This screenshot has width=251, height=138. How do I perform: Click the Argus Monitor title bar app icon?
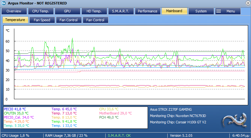tap(3, 3)
